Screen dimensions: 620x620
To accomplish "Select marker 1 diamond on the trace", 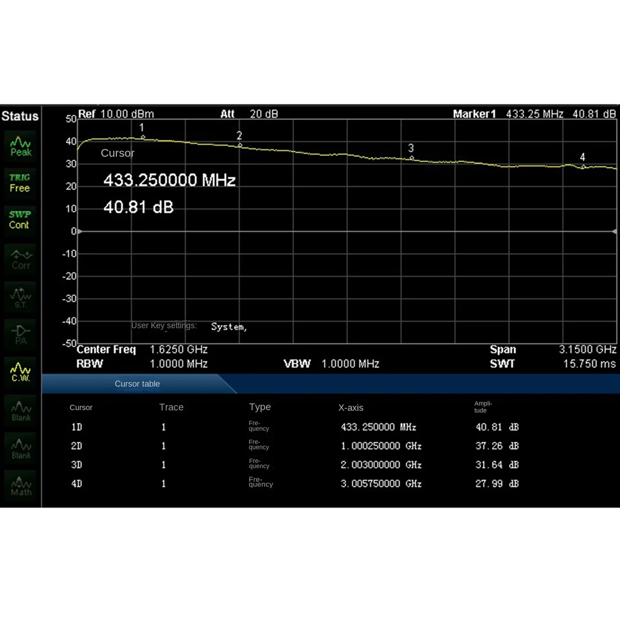I will click(143, 137).
